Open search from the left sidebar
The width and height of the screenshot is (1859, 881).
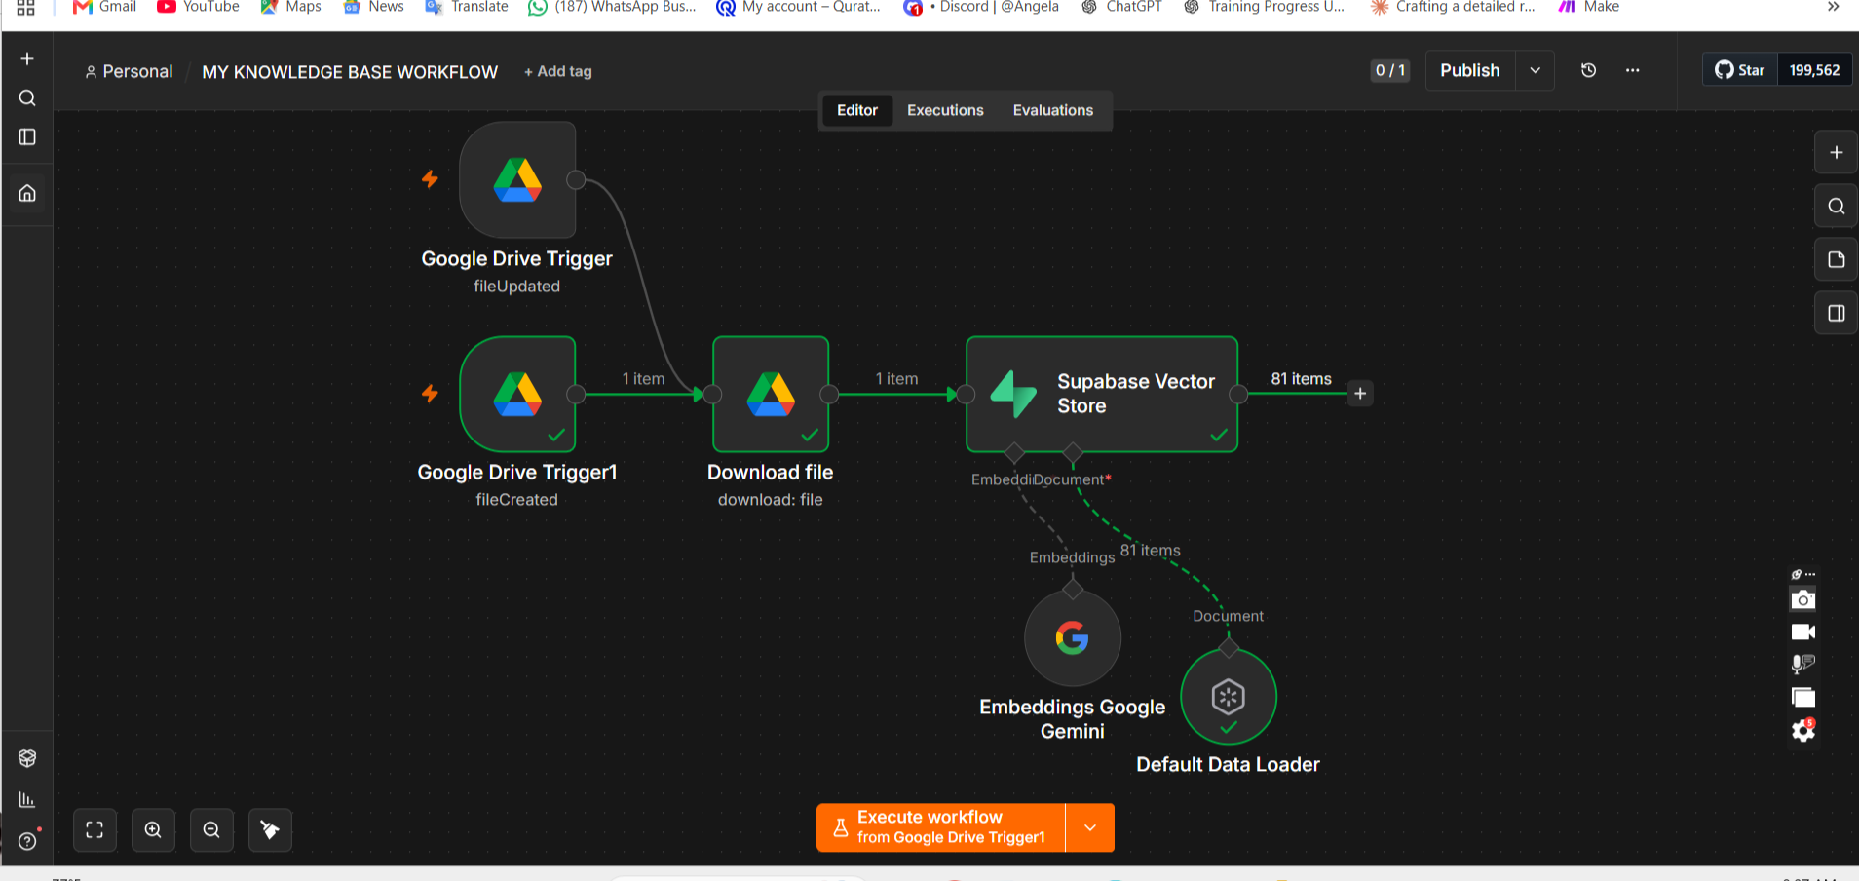tap(27, 97)
